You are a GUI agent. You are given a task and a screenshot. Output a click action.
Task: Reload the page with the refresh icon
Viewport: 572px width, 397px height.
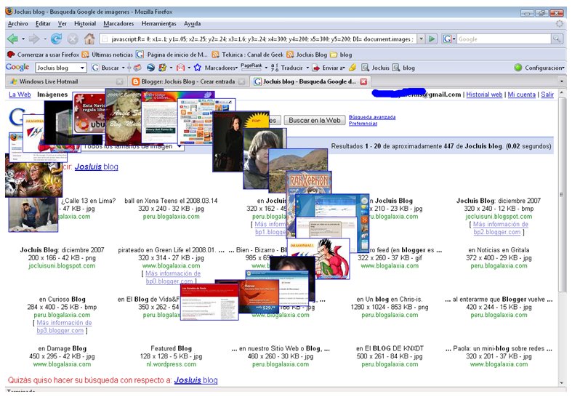pyautogui.click(x=56, y=39)
